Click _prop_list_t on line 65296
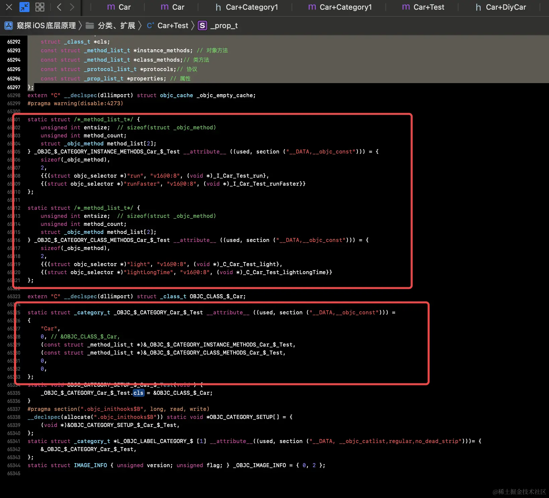The height and width of the screenshot is (498, 549). [x=104, y=79]
